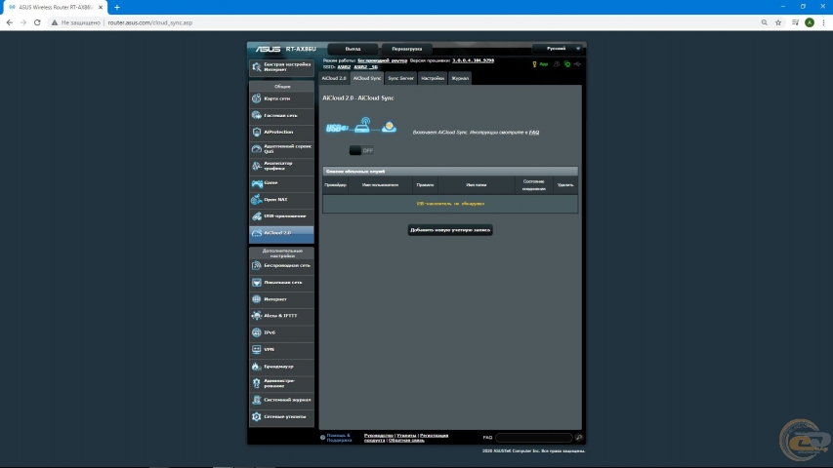Click the add new account button
This screenshot has height=468, width=833.
(450, 230)
